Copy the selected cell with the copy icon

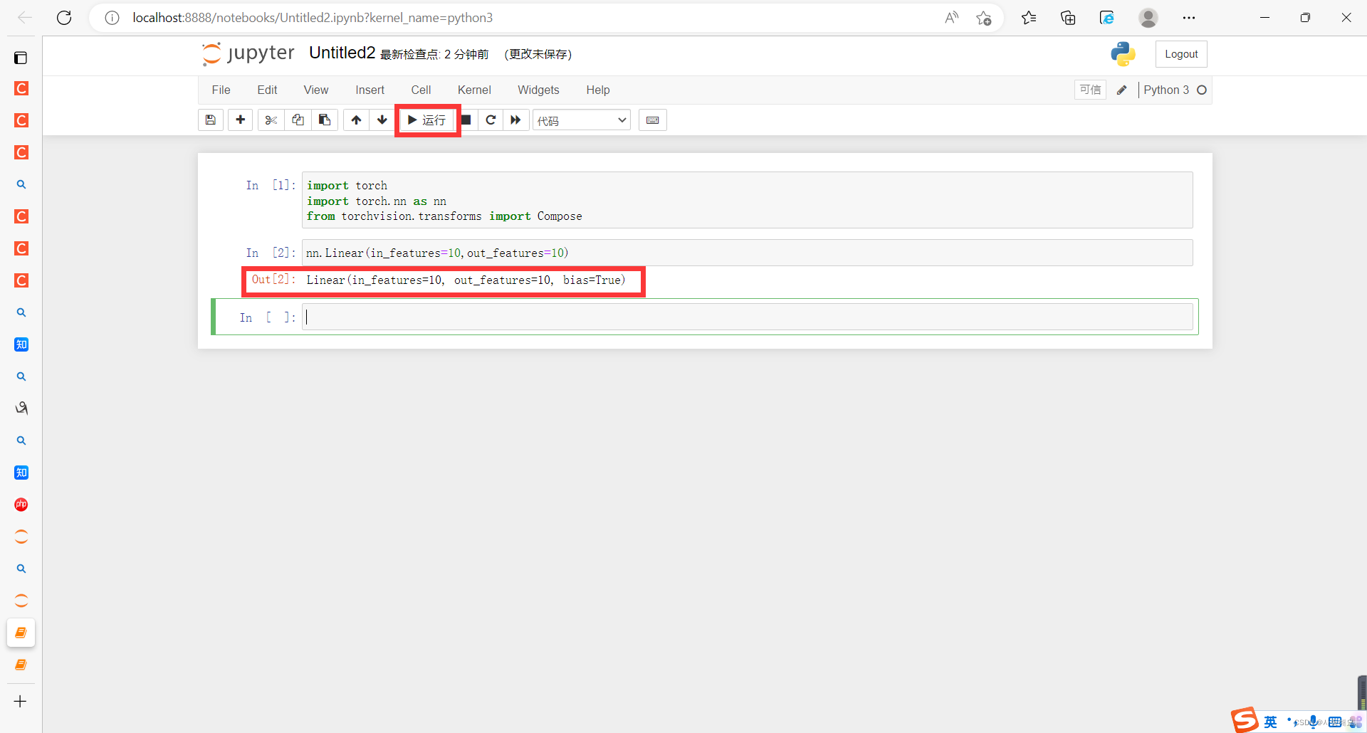click(x=298, y=120)
